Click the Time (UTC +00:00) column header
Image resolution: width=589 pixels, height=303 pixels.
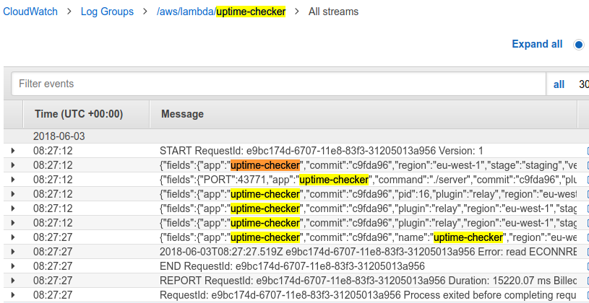coord(79,114)
